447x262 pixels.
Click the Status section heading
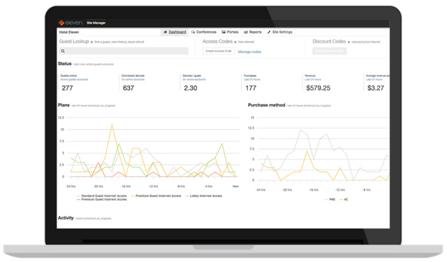coord(65,64)
